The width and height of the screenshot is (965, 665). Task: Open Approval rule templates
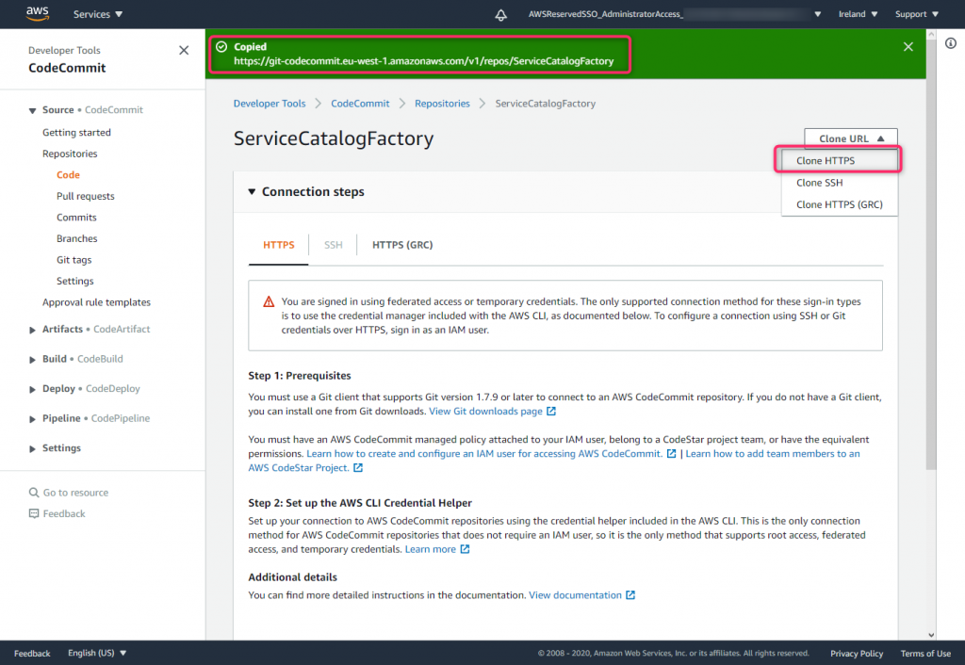pos(97,302)
